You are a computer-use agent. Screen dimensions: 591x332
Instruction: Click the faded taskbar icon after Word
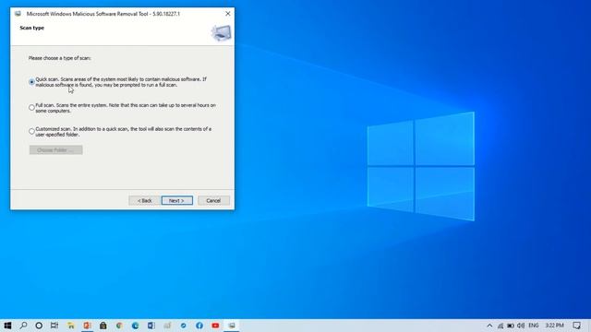click(167, 326)
